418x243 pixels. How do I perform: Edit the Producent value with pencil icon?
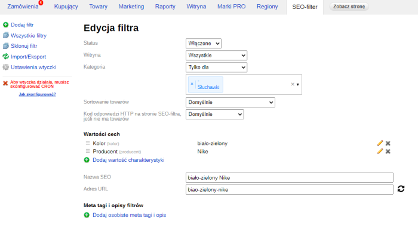(380, 151)
